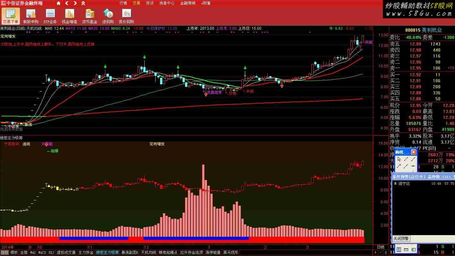Switch to the 涨停能量 indicator tab
Screen dimensions: 455x256
point(213,253)
